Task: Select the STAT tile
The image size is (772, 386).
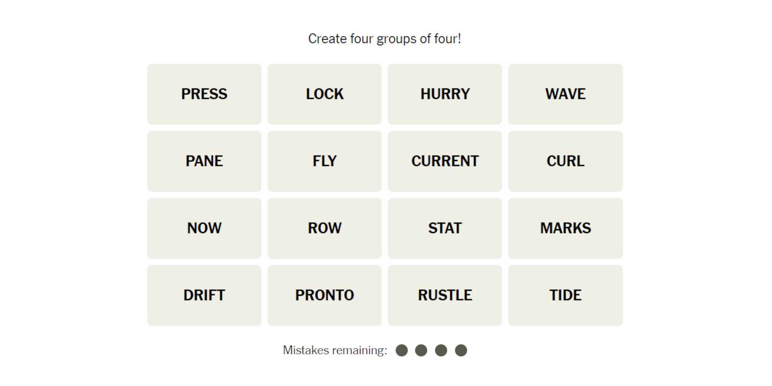Action: (x=444, y=228)
